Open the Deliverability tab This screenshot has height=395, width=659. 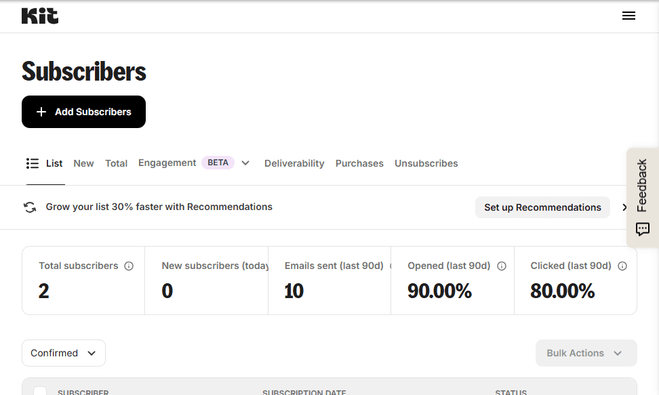click(x=294, y=163)
